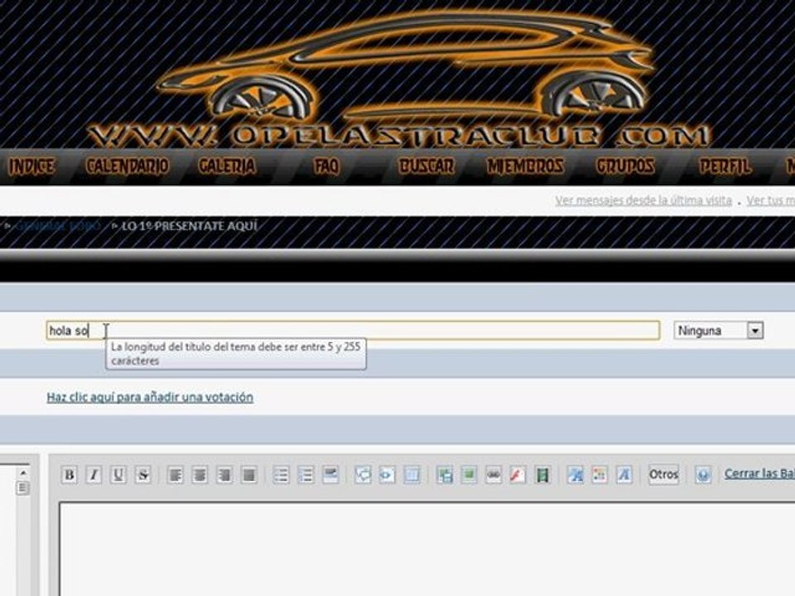Click inside the message body text area
Image resolution: width=795 pixels, height=596 pixels.
pyautogui.click(x=427, y=549)
